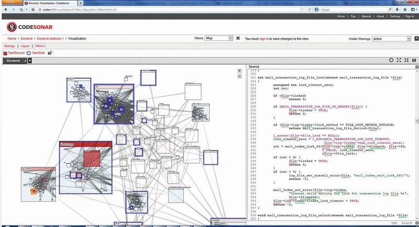This screenshot has width=419, height=227.
Task: Open Settings in top navigation bar
Action: [395, 16]
